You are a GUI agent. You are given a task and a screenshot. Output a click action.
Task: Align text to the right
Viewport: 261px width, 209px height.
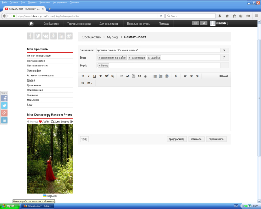(197, 76)
